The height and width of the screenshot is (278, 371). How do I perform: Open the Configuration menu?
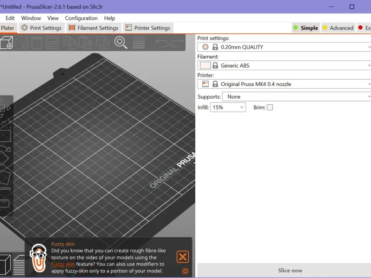click(x=81, y=18)
